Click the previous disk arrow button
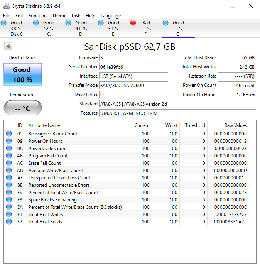260x267 pixels. coord(8,46)
